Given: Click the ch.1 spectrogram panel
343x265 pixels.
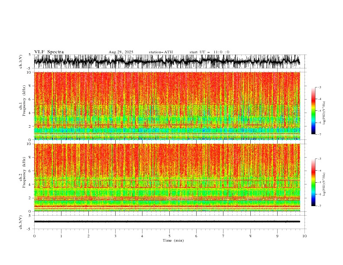Looking at the screenshot, I should point(167,106).
